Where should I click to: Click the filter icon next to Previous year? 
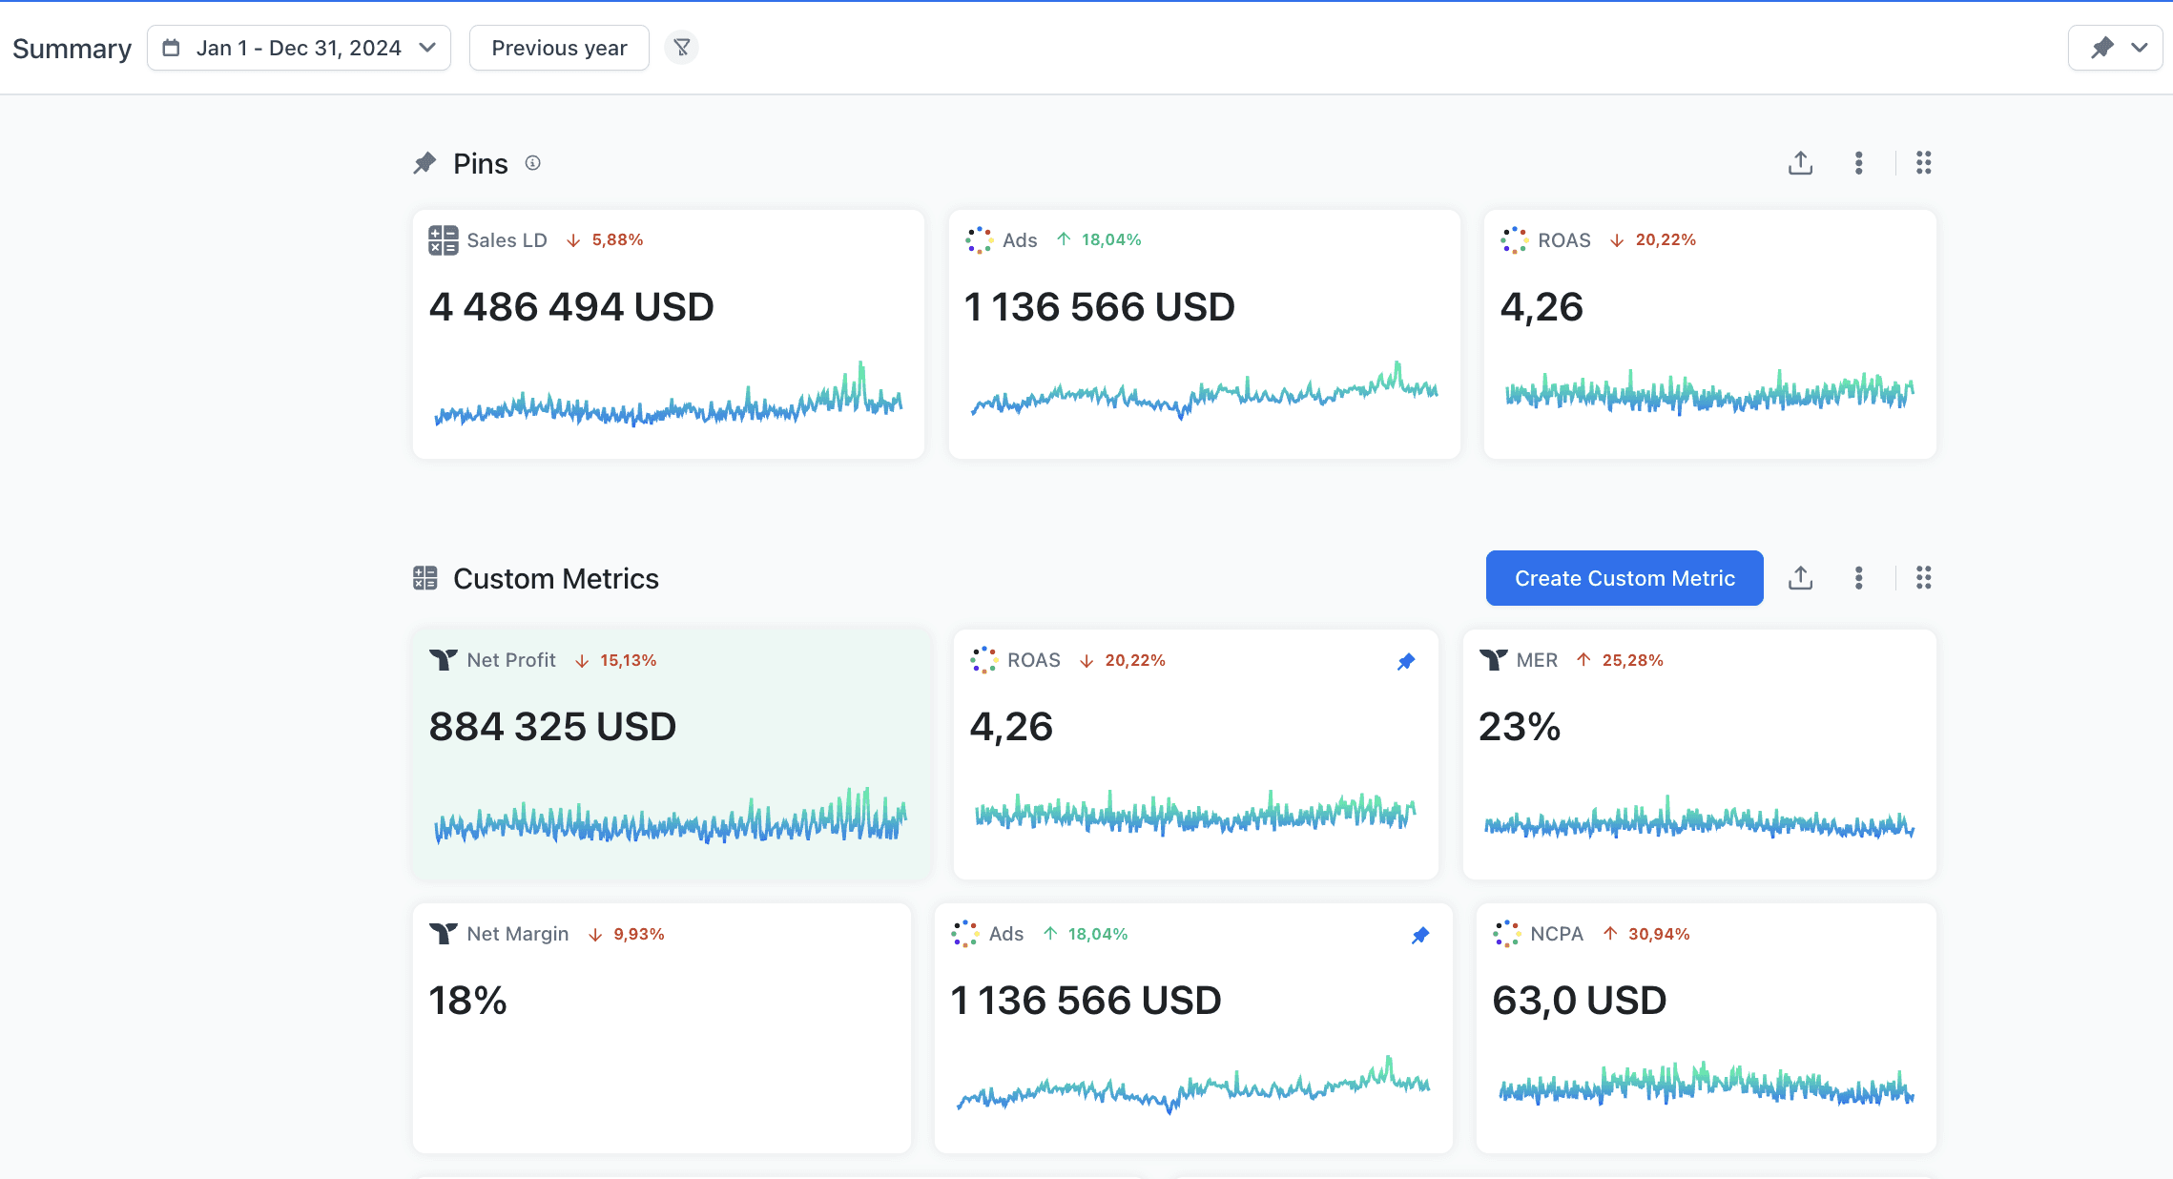point(681,48)
